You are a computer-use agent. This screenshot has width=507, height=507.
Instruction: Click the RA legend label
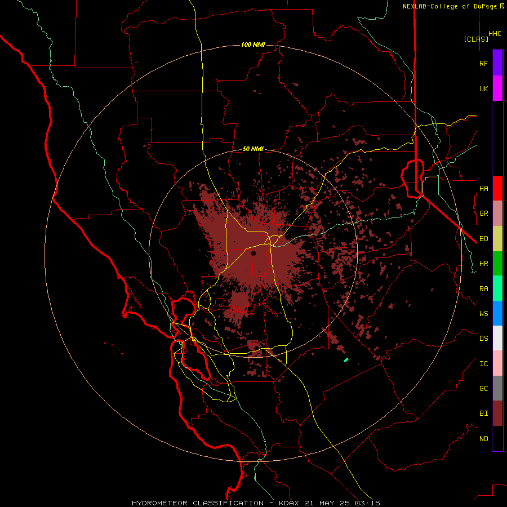coord(483,289)
